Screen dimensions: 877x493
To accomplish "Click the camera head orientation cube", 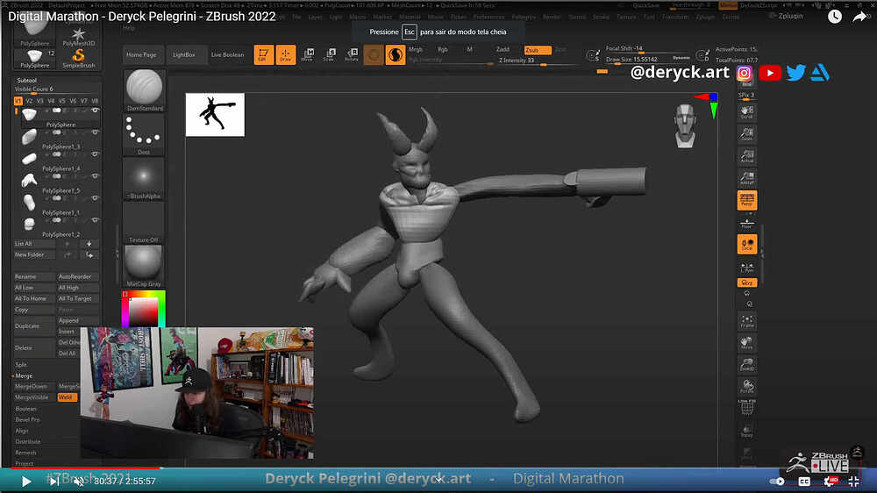I will [x=685, y=125].
